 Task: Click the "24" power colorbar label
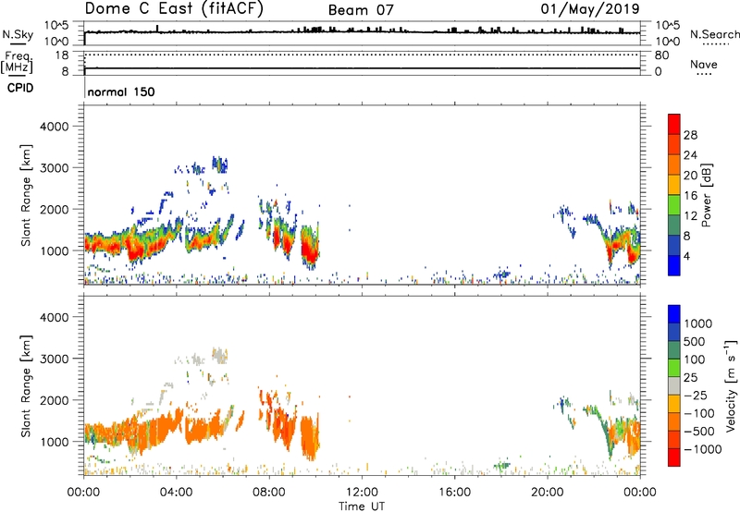[690, 155]
